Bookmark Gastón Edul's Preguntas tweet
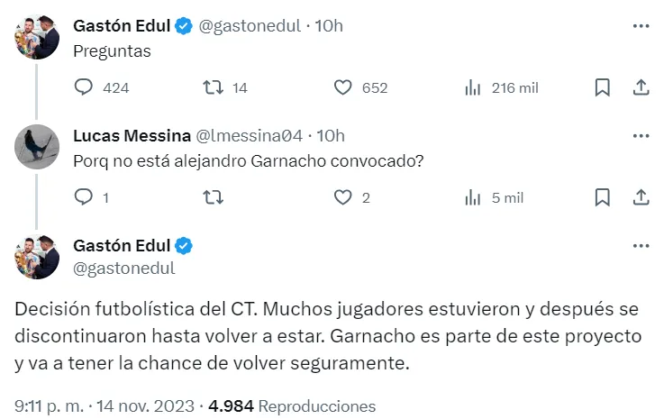 coord(603,87)
